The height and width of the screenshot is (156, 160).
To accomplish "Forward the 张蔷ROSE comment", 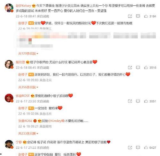I will pos(130,101).
